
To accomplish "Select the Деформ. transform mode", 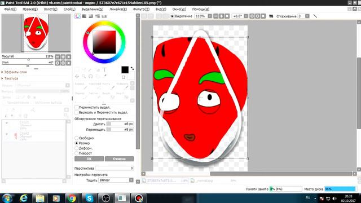I will coord(77,148).
